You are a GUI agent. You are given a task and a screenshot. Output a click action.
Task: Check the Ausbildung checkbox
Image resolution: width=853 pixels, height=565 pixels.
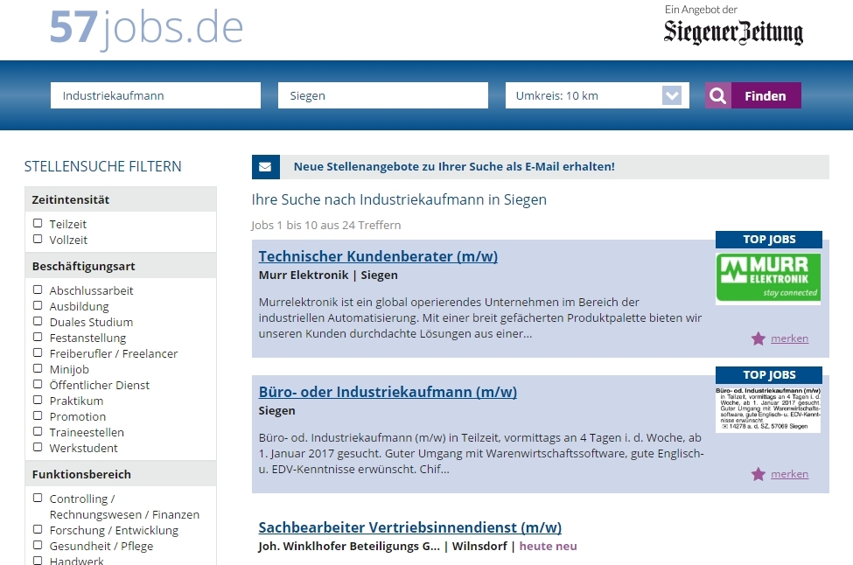pos(38,305)
